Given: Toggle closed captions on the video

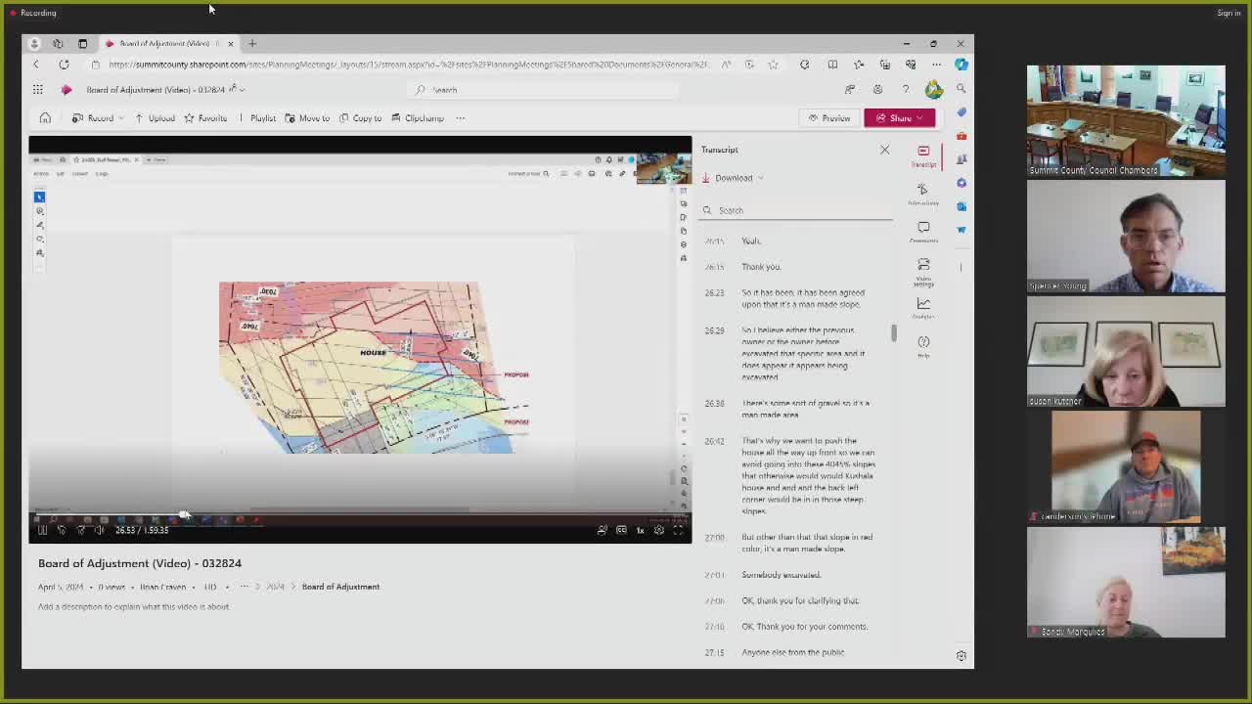Looking at the screenshot, I should pyautogui.click(x=621, y=530).
